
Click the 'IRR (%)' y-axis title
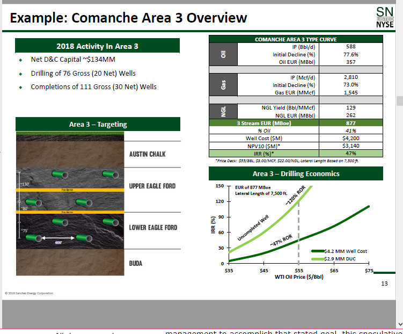(213, 224)
